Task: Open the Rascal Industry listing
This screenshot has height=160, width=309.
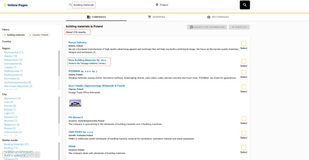Action: pos(78,42)
